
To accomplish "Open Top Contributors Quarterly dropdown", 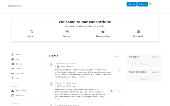I will (156, 72).
